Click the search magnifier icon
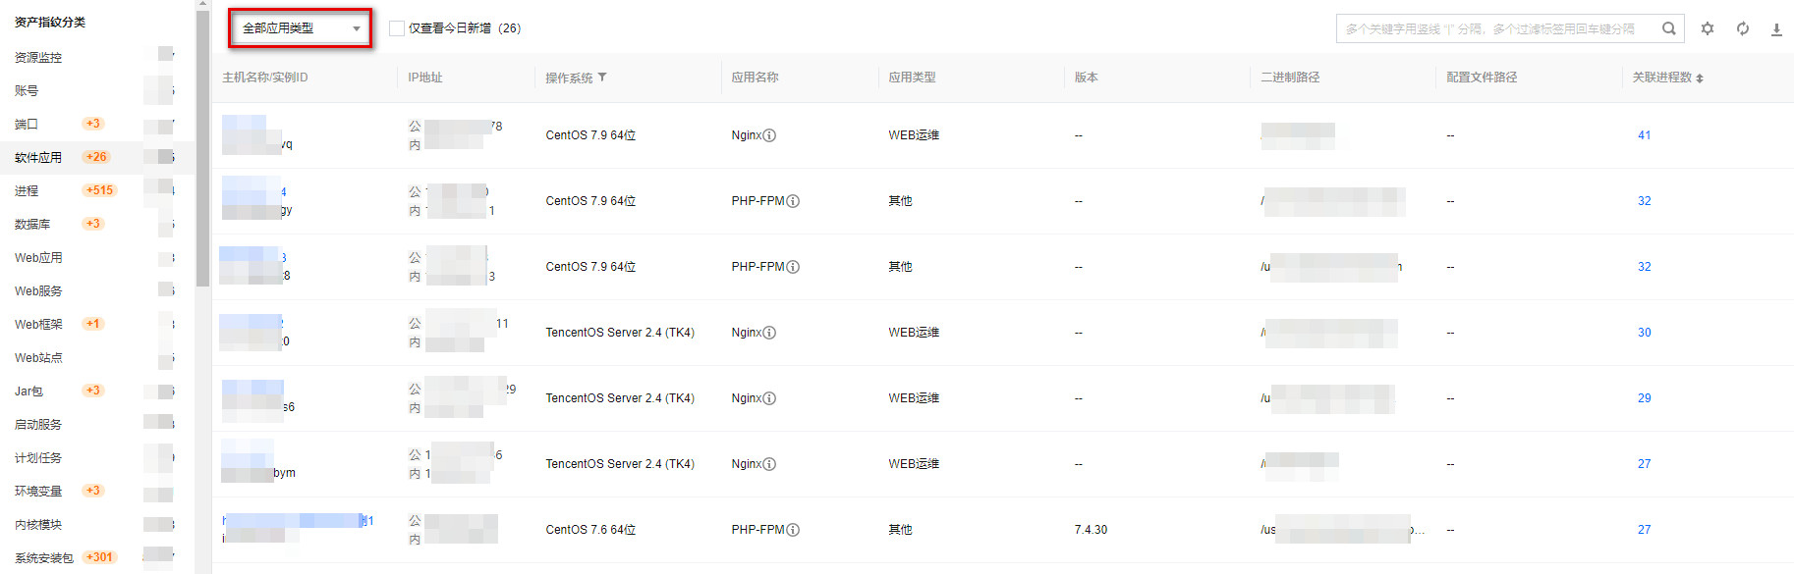 point(1668,28)
